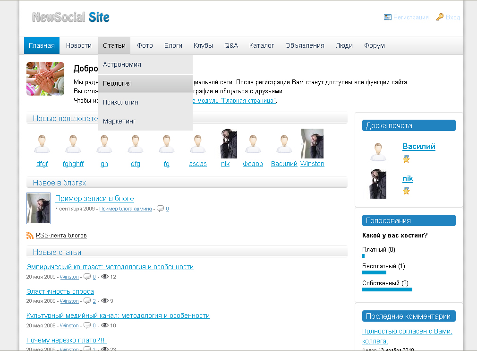The width and height of the screenshot is (477, 351).
Task: Click the comment bubble on Пример записи в блоге
Action: coord(161,208)
